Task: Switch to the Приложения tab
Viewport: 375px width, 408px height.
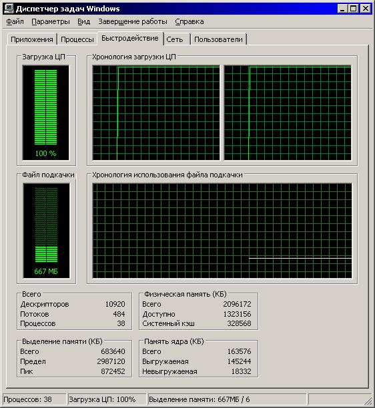Action: point(32,39)
